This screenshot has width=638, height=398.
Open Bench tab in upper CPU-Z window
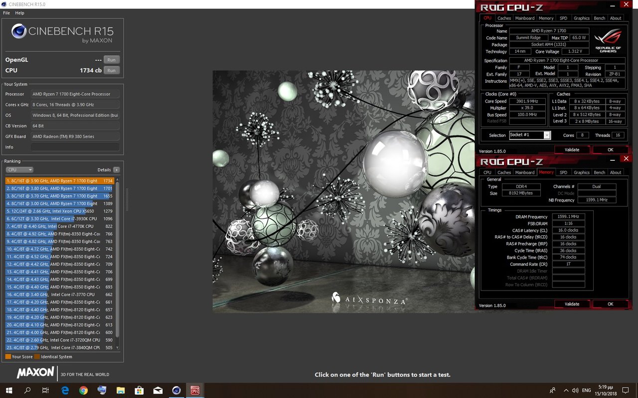tap(600, 18)
